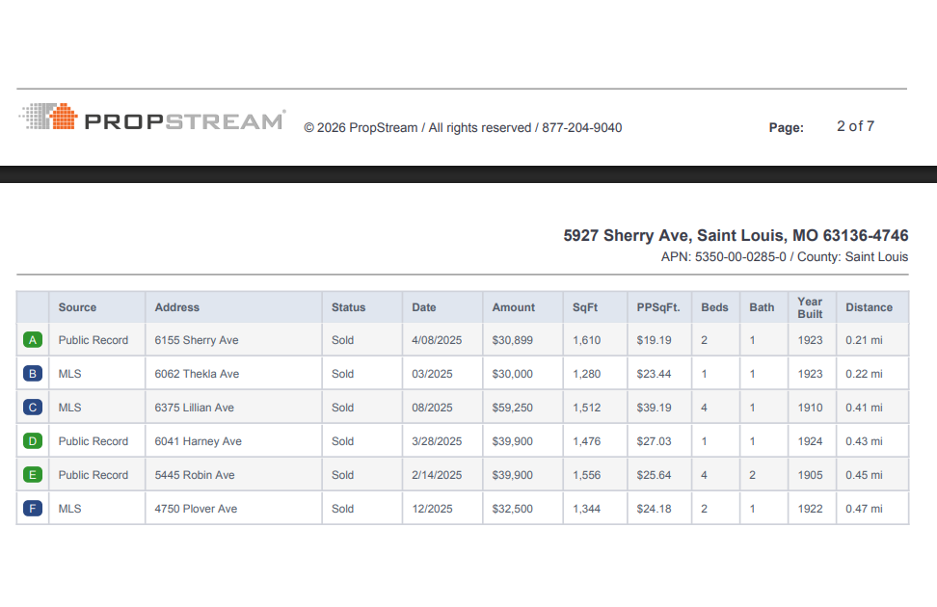The height and width of the screenshot is (607, 937).
Task: Select the blue C comparable marker
Action: coord(33,408)
